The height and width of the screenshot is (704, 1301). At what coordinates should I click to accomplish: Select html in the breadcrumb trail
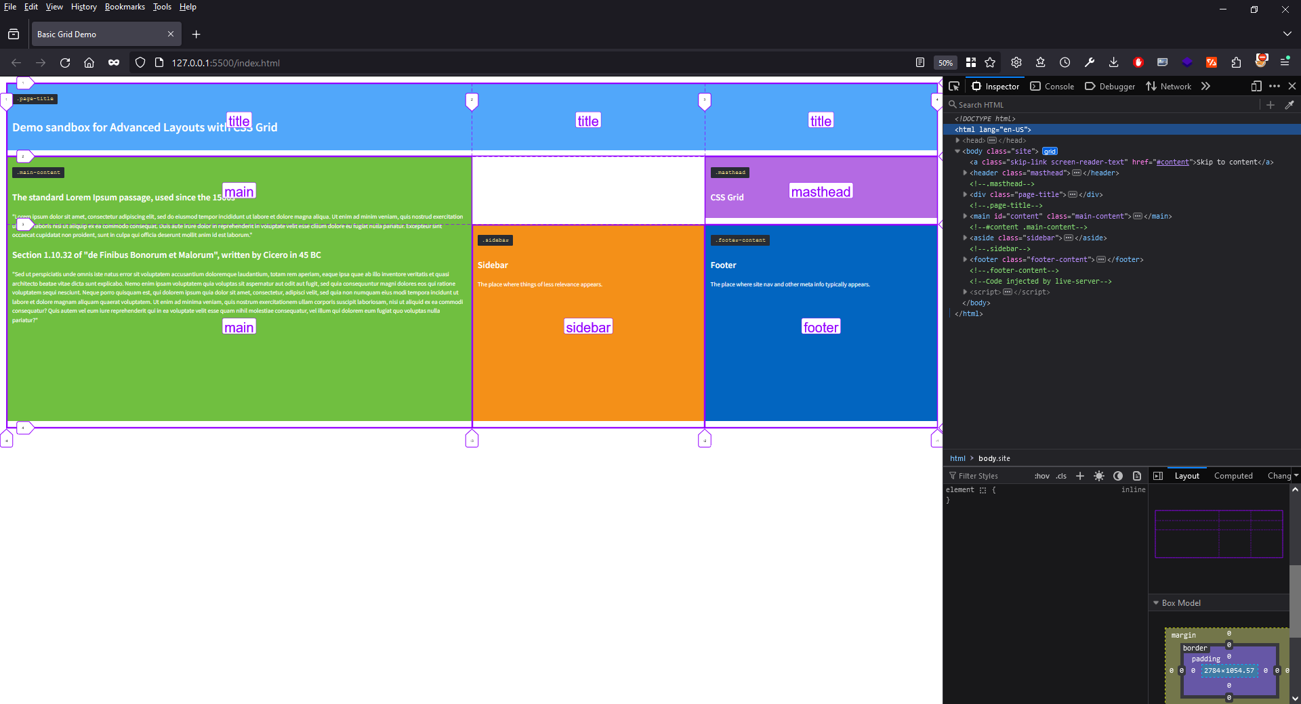coord(957,458)
